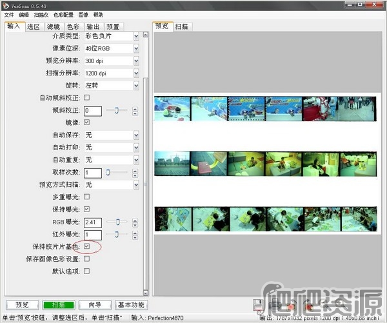Open the 文件 menu
Screen dimensions: 387x323
(9, 14)
